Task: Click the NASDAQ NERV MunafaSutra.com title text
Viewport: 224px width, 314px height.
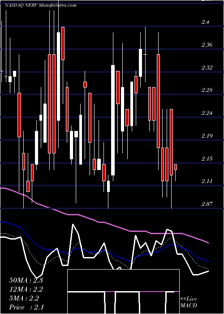Action: (40, 5)
